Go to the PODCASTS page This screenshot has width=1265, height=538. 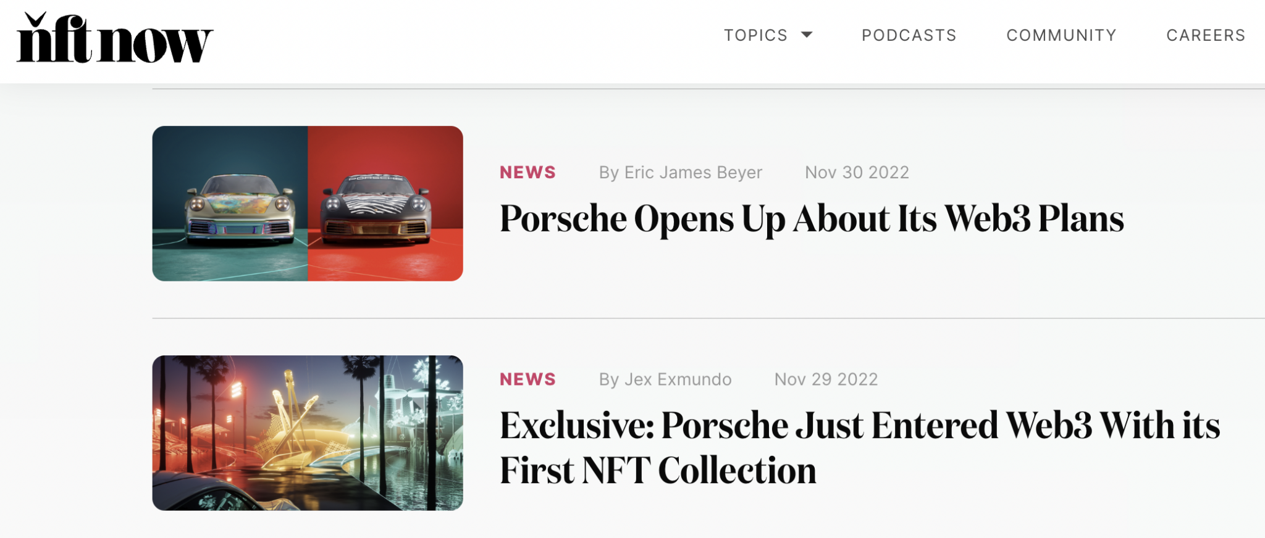click(x=909, y=35)
